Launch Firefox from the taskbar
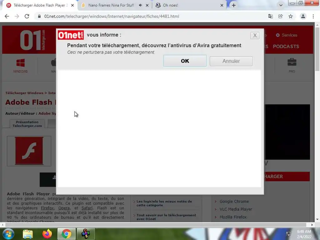Image resolution: width=320 pixels, height=240 pixels. [47, 234]
